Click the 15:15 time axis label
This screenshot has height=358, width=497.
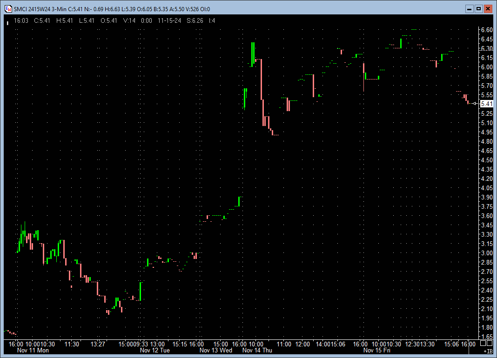[x=180, y=344]
